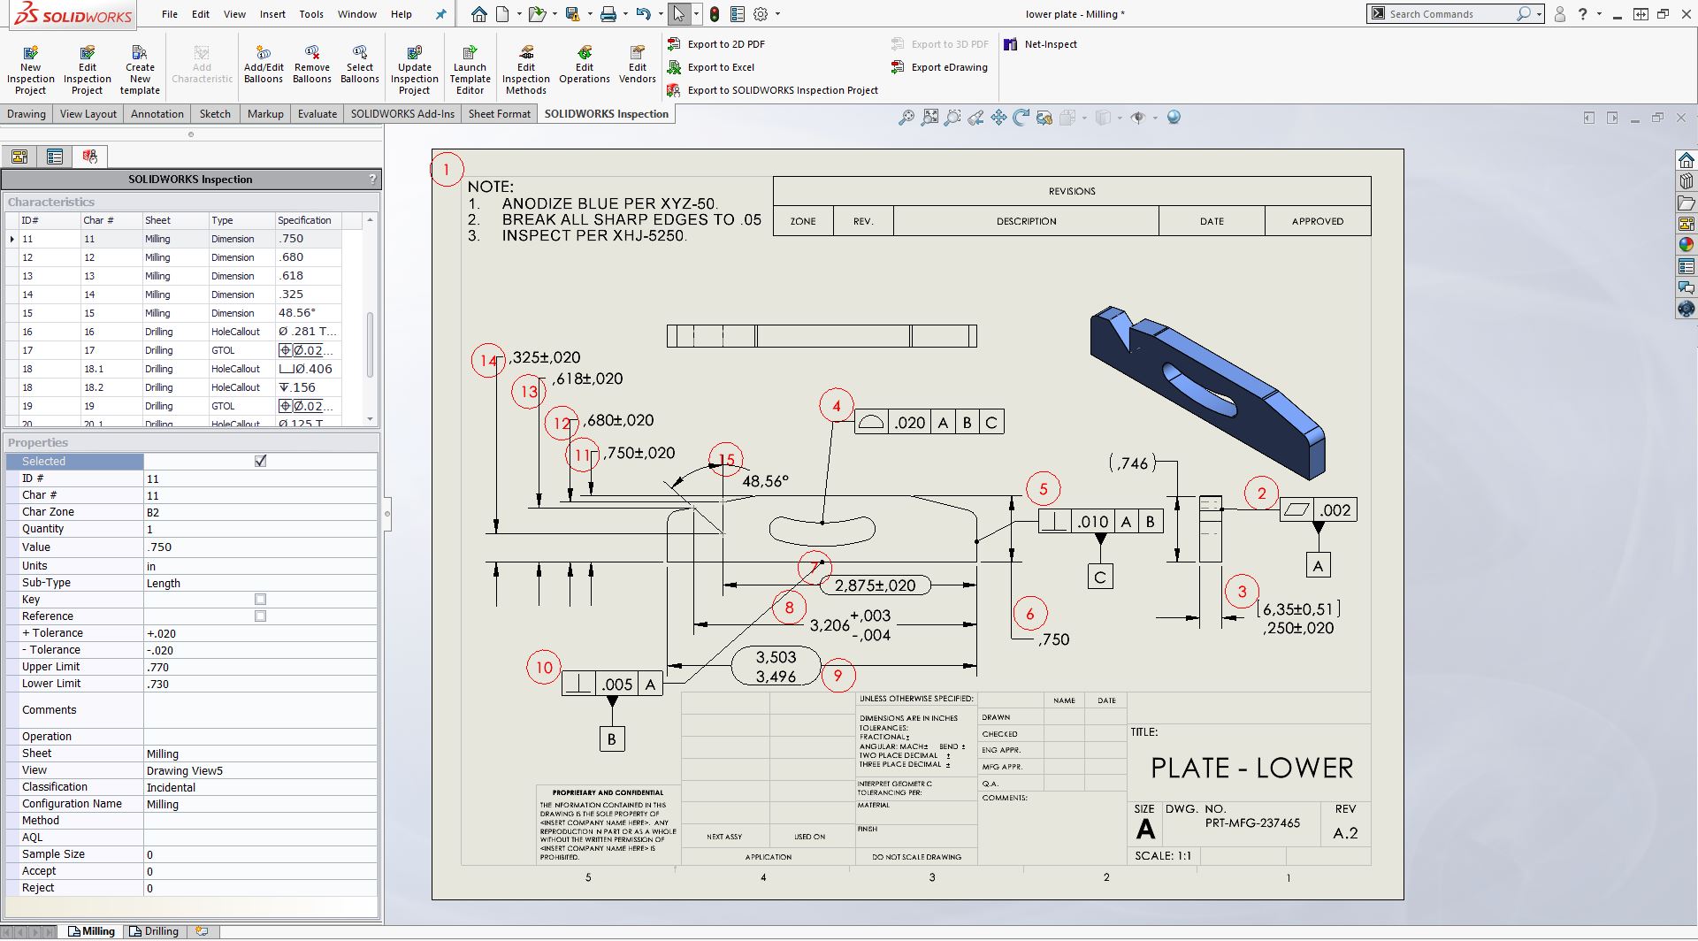Image resolution: width=1698 pixels, height=941 pixels.
Task: Expand the Undo history dropdown arrow
Action: pos(660,14)
